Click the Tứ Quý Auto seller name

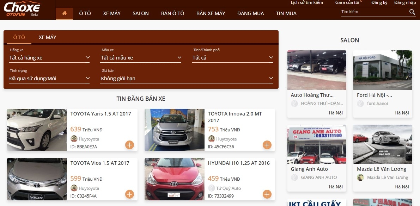[229, 188]
